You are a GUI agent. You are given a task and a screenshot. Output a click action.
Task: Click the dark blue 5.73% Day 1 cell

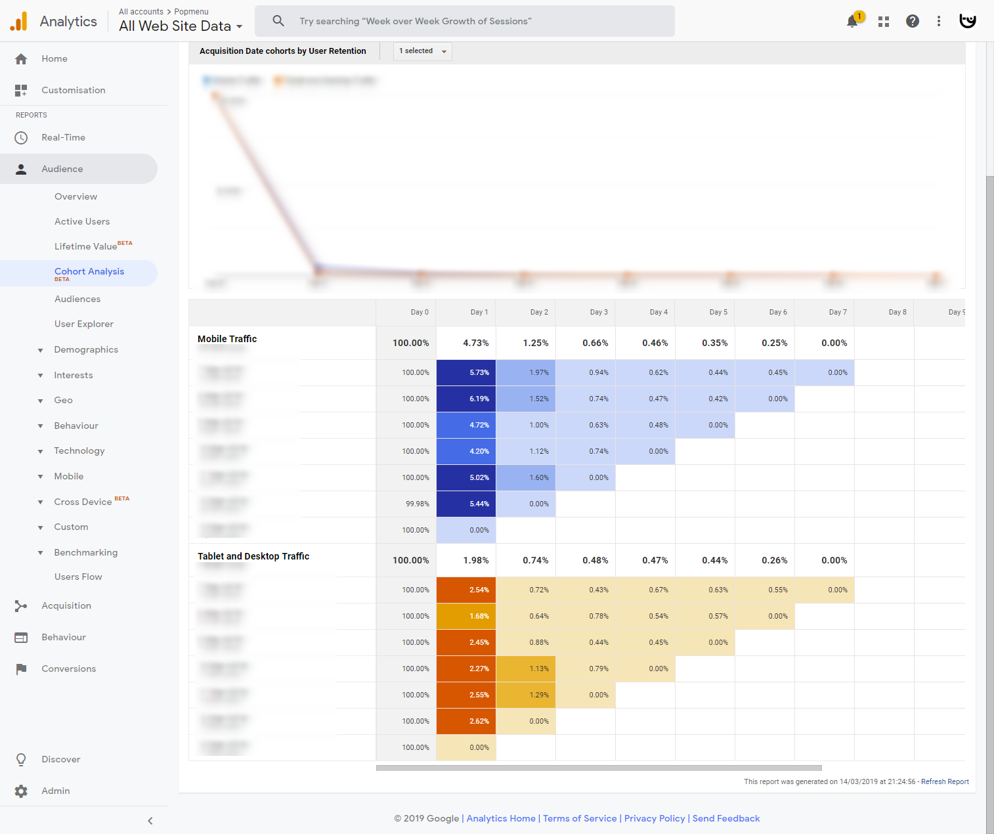(x=466, y=373)
